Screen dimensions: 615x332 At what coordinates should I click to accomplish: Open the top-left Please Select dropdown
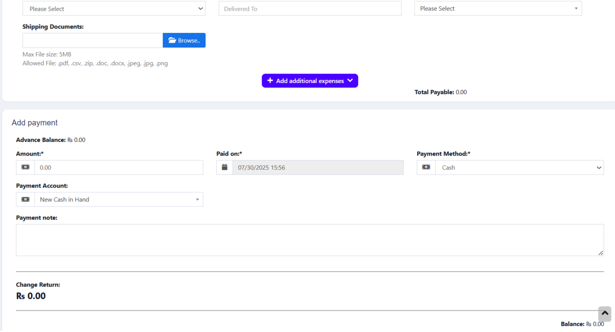[x=114, y=8]
